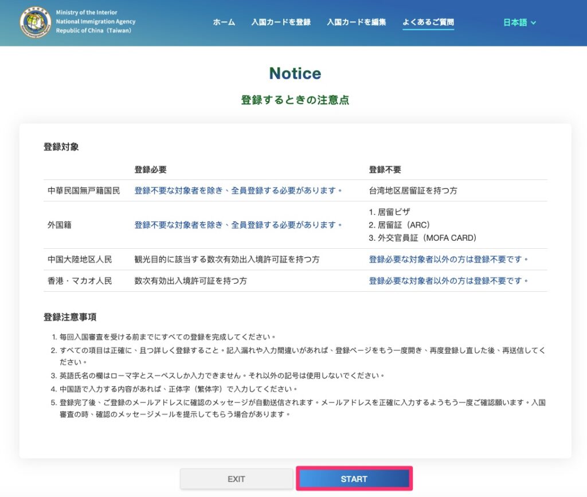Click the 登録不要 column header
Viewport: 587px width, 497px height.
[x=385, y=170]
